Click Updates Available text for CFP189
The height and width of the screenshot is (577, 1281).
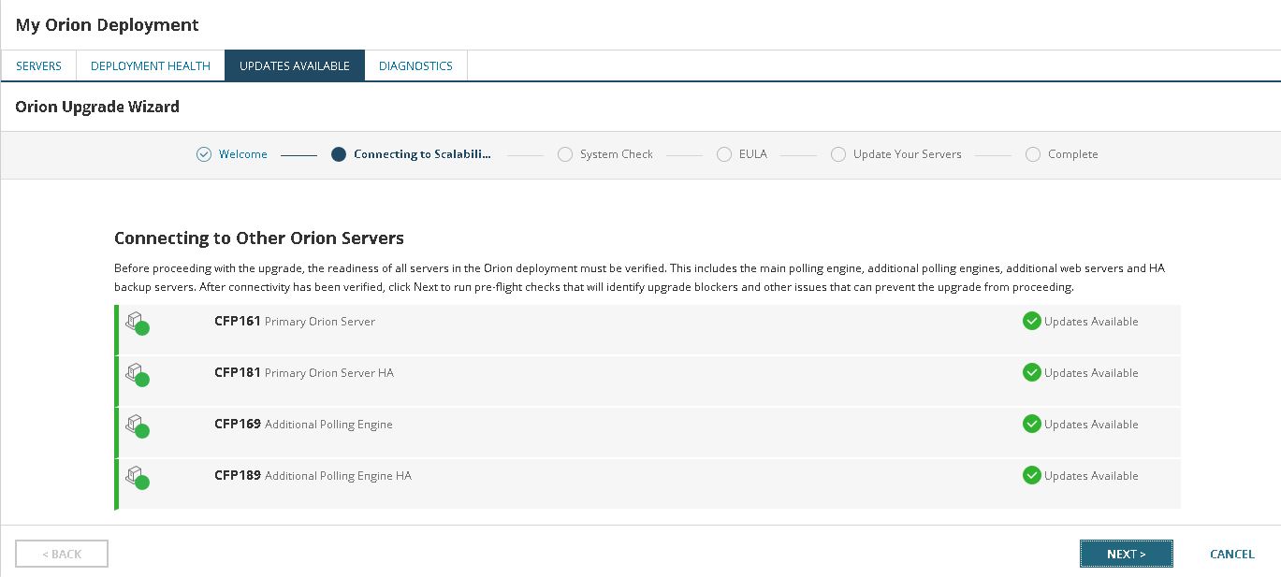[x=1091, y=475]
